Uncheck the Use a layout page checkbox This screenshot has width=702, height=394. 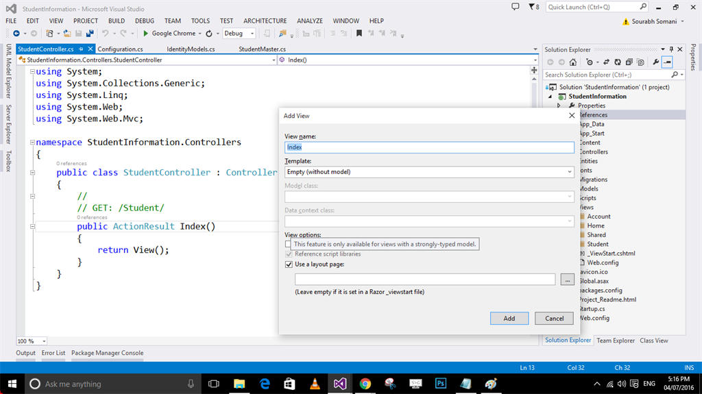tap(289, 264)
